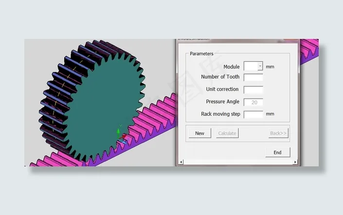Click the dialog's left scroll arrow
343x215 pixels.
180,162
